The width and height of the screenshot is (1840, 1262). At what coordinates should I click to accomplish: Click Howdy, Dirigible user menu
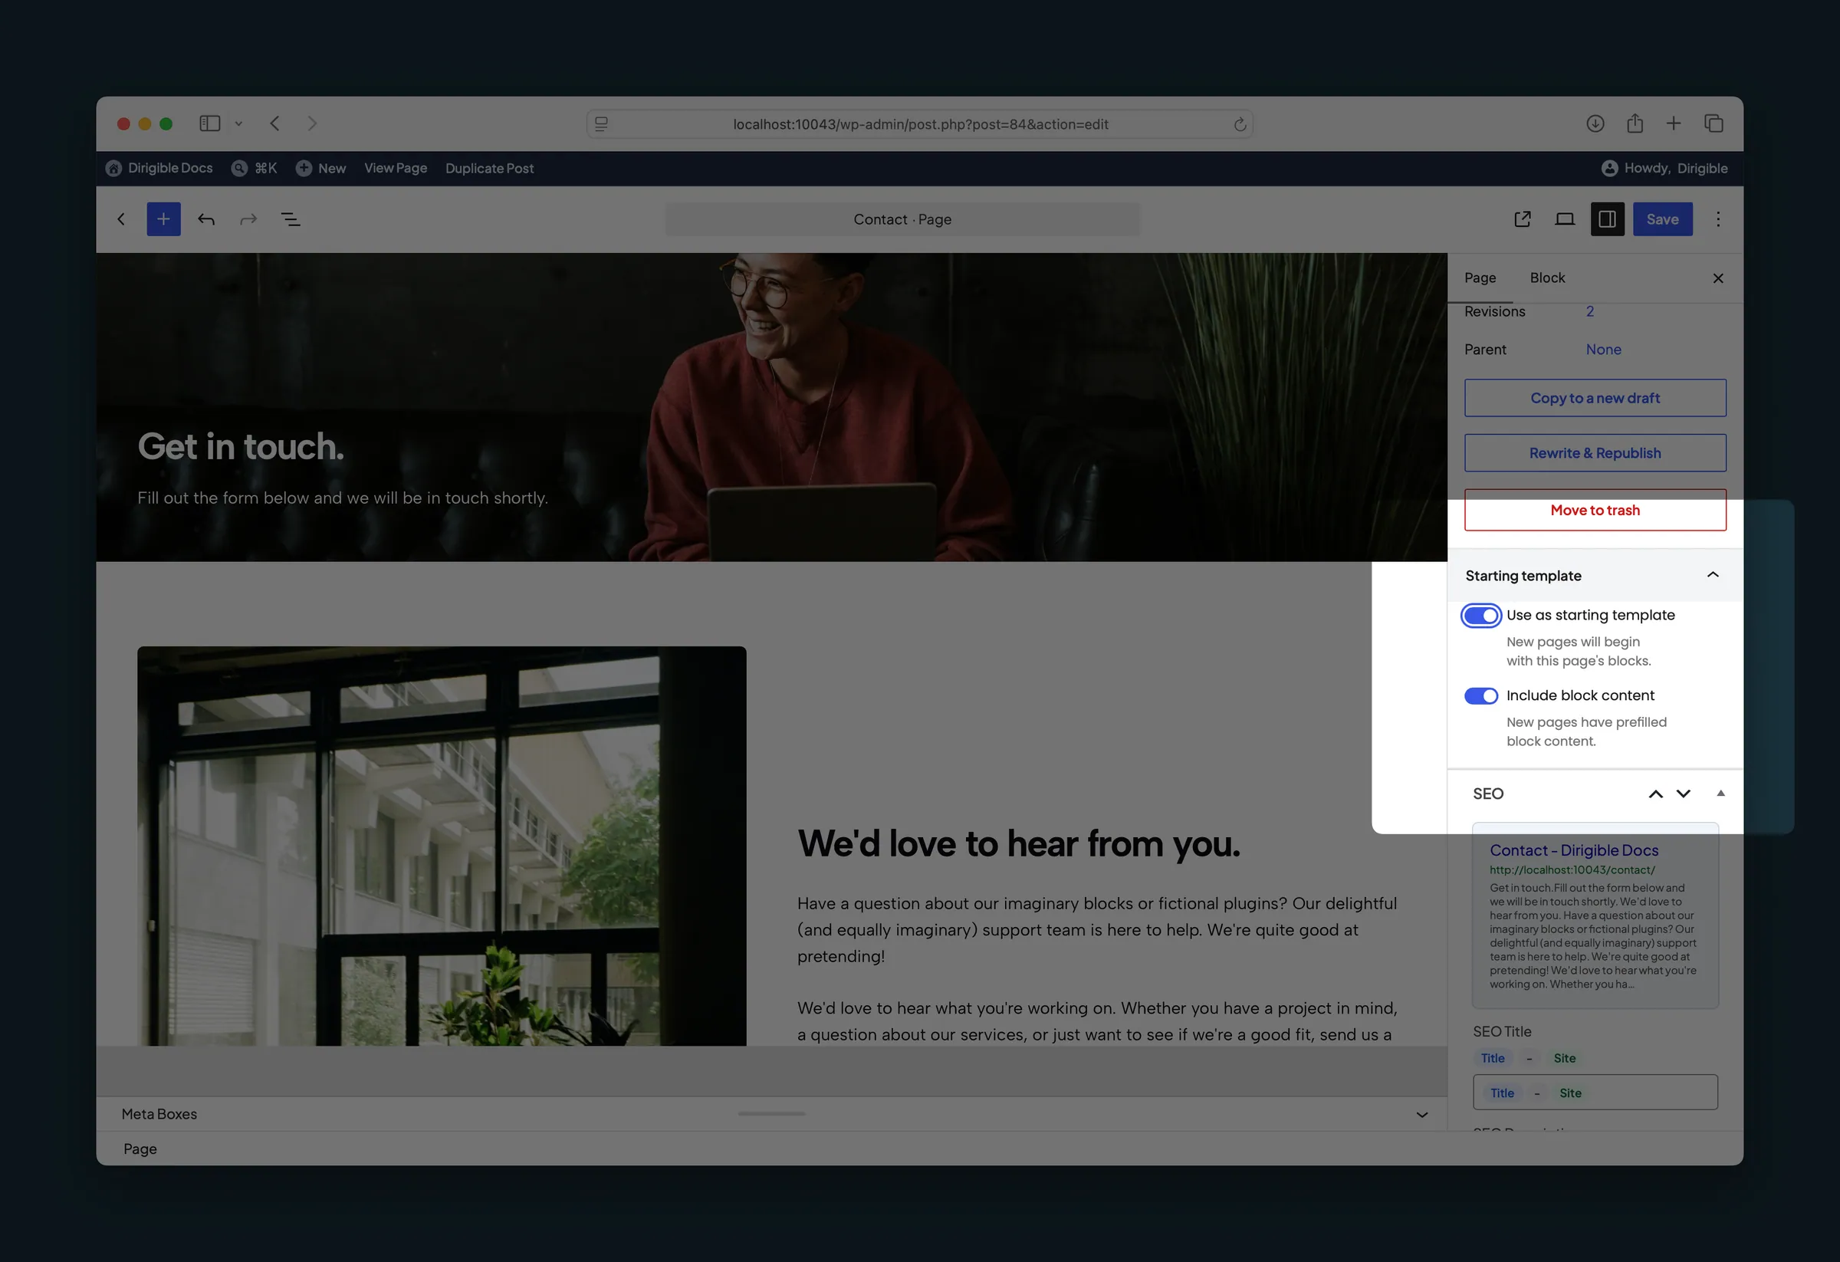(x=1664, y=169)
